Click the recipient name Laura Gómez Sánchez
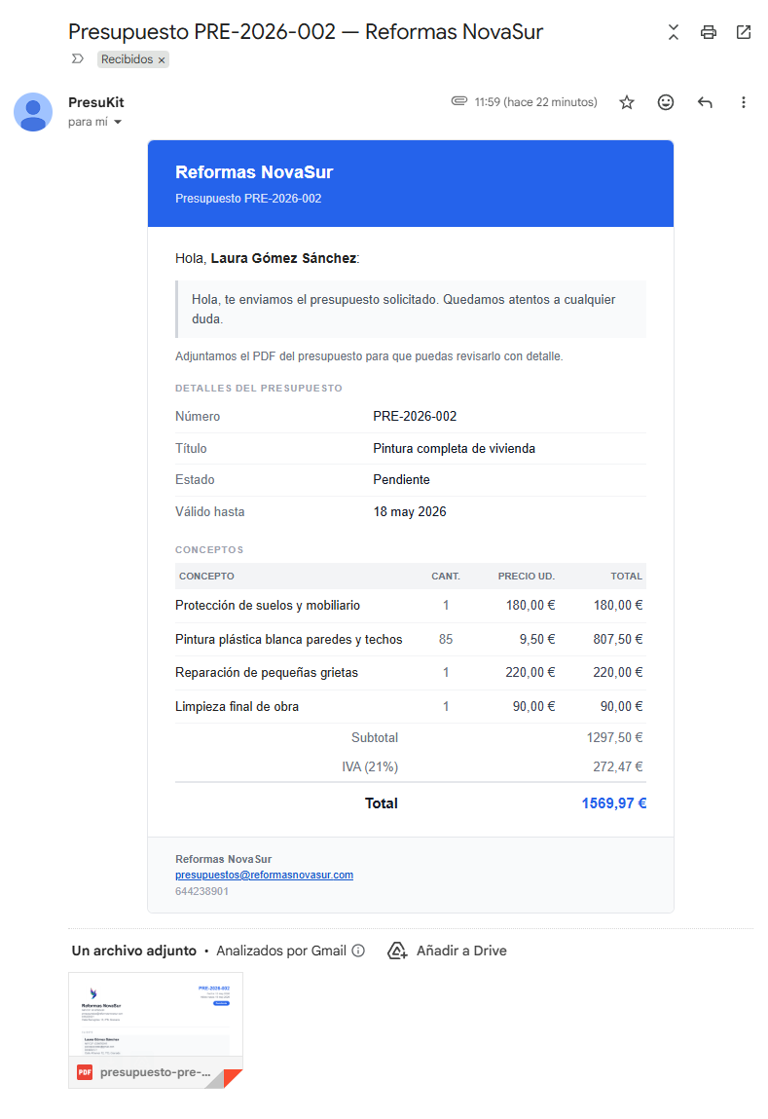This screenshot has width=768, height=1119. tap(283, 258)
